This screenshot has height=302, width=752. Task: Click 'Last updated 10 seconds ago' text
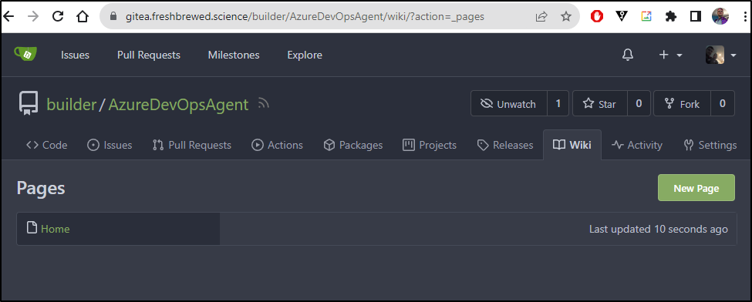pyautogui.click(x=658, y=229)
